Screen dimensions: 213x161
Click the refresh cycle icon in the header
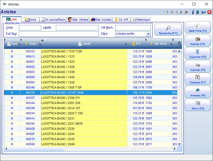coord(166,12)
